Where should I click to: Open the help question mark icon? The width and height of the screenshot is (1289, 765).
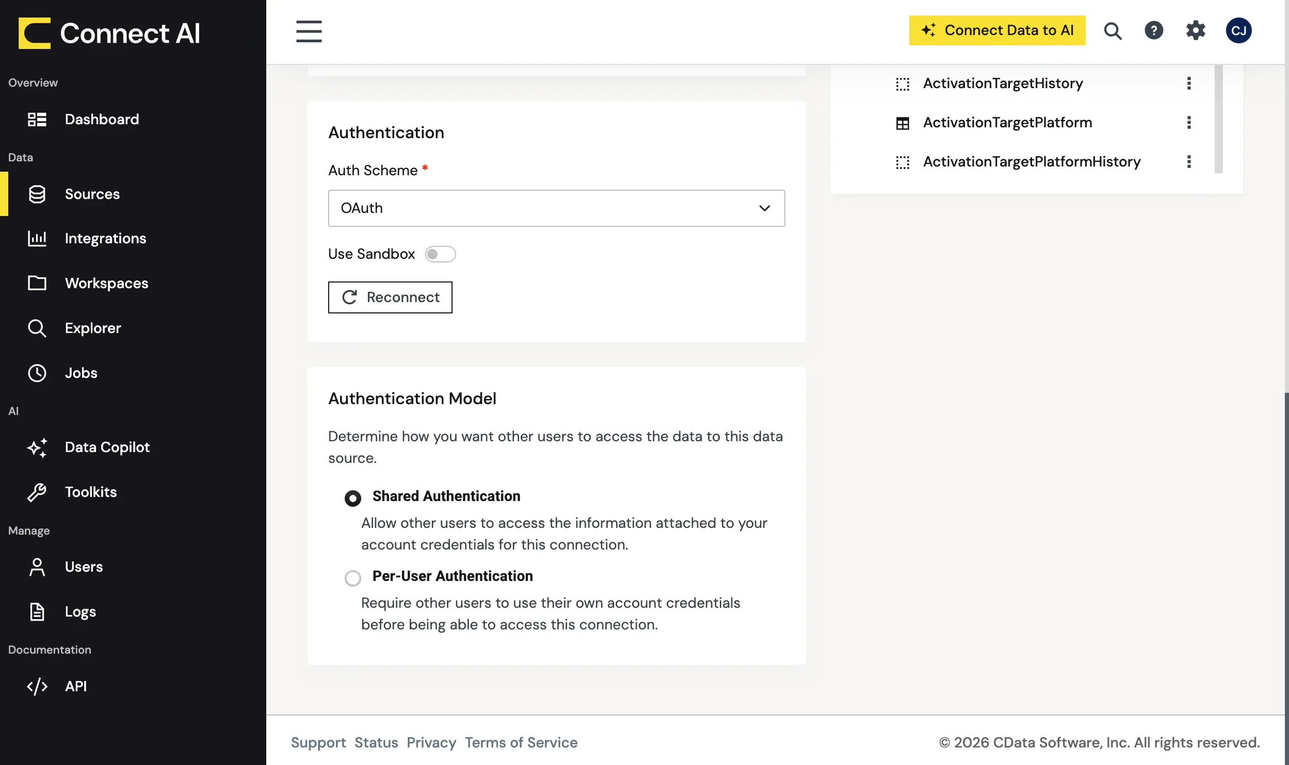[1154, 30]
